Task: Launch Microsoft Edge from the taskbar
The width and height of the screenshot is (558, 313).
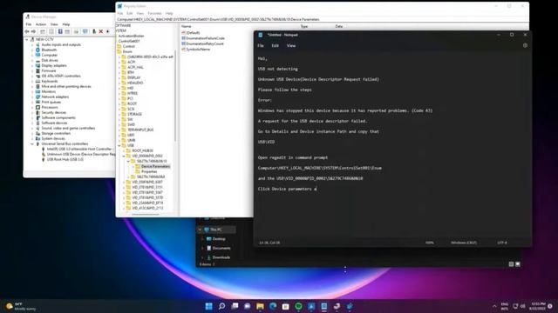Action: click(x=273, y=306)
